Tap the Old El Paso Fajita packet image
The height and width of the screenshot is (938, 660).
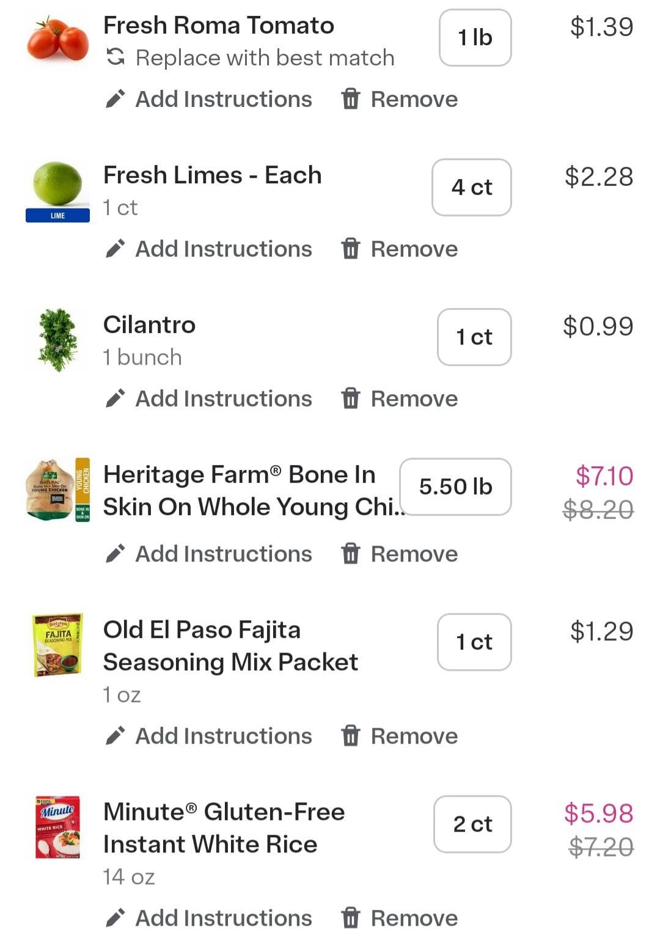[57, 645]
